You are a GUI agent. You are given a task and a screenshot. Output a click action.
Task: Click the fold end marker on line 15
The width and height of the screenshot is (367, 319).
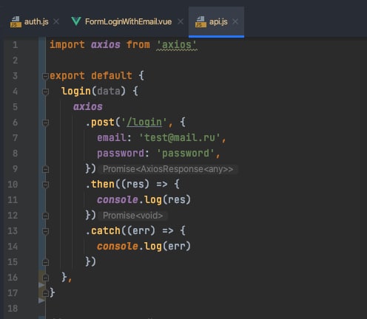coord(45,262)
